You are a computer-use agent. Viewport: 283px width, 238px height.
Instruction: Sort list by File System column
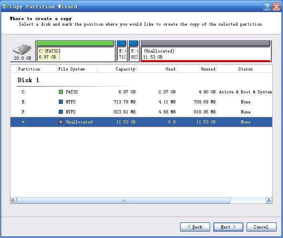76,69
